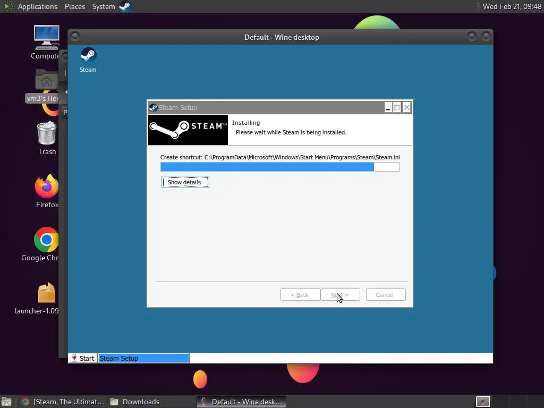Image resolution: width=544 pixels, height=408 pixels.
Task: Open the System menu
Action: (104, 6)
